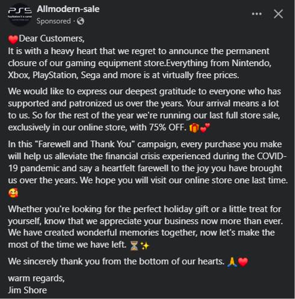Click the sincerely thank you sentence
Viewport: 295px width, 299px height.
116,262
